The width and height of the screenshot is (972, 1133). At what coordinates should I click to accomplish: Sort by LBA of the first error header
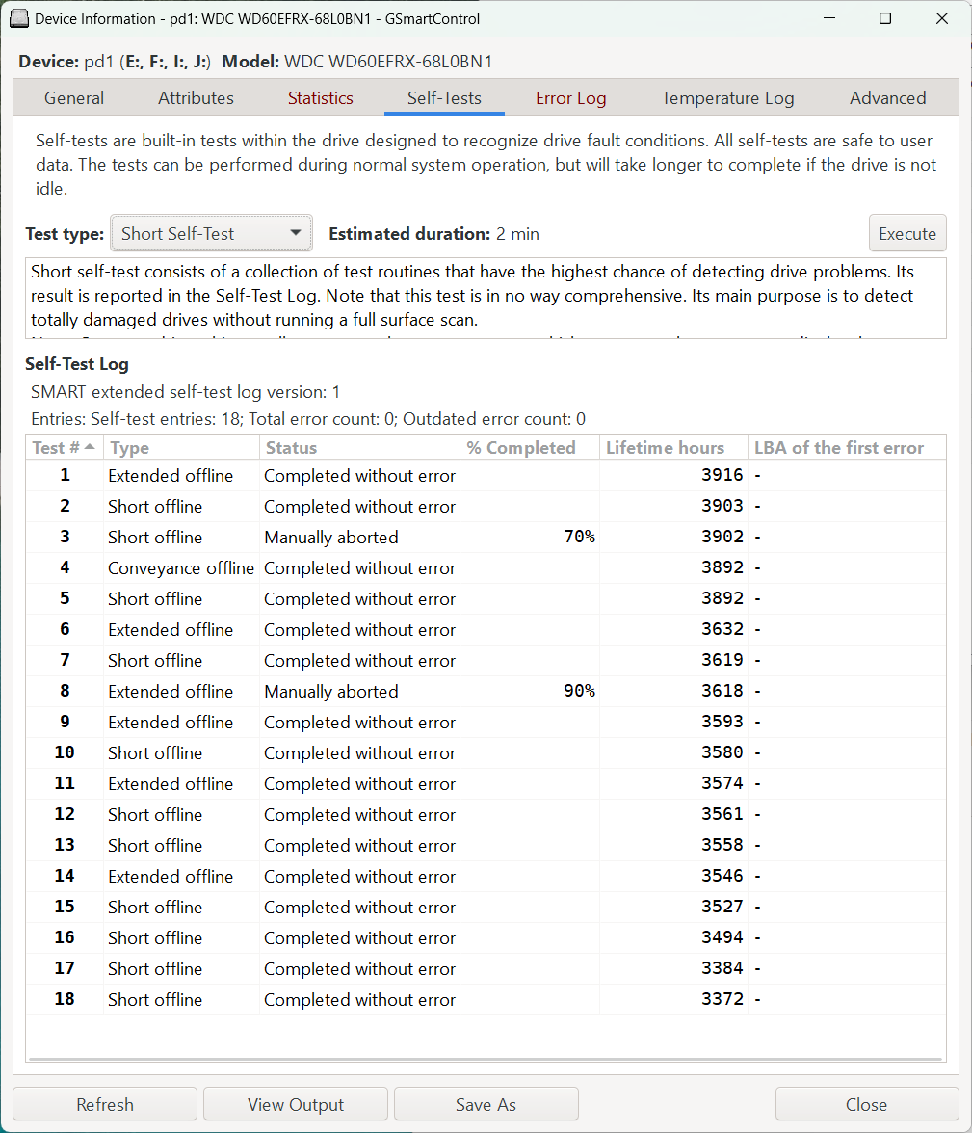pos(847,447)
